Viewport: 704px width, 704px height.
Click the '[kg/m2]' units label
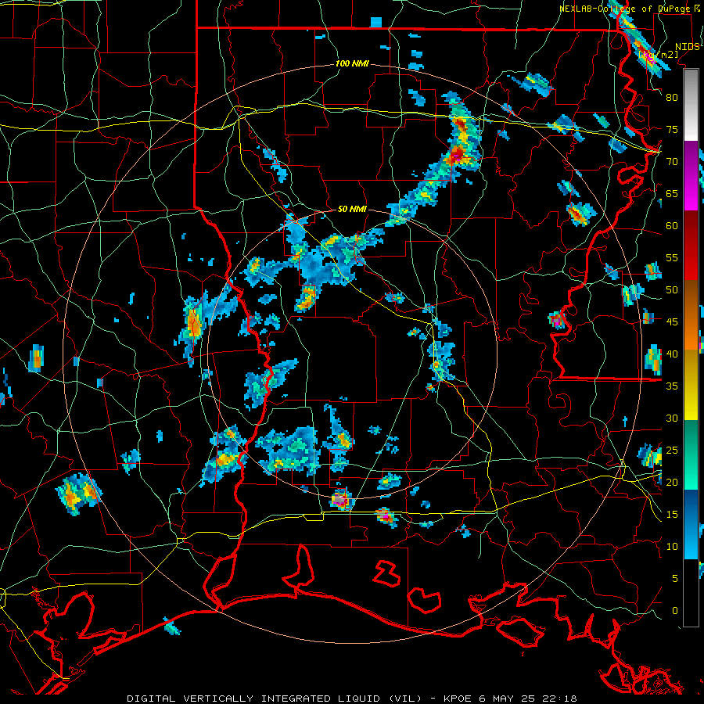pyautogui.click(x=658, y=55)
